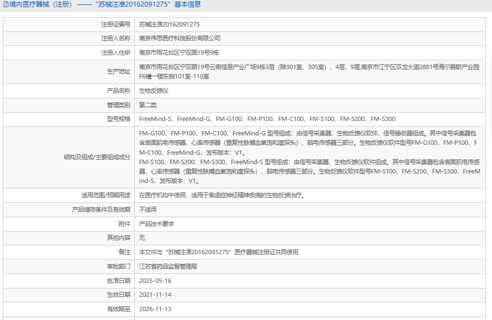The width and height of the screenshot is (492, 320).
Task: Select effective date 2021-11-14
Action: point(155,295)
